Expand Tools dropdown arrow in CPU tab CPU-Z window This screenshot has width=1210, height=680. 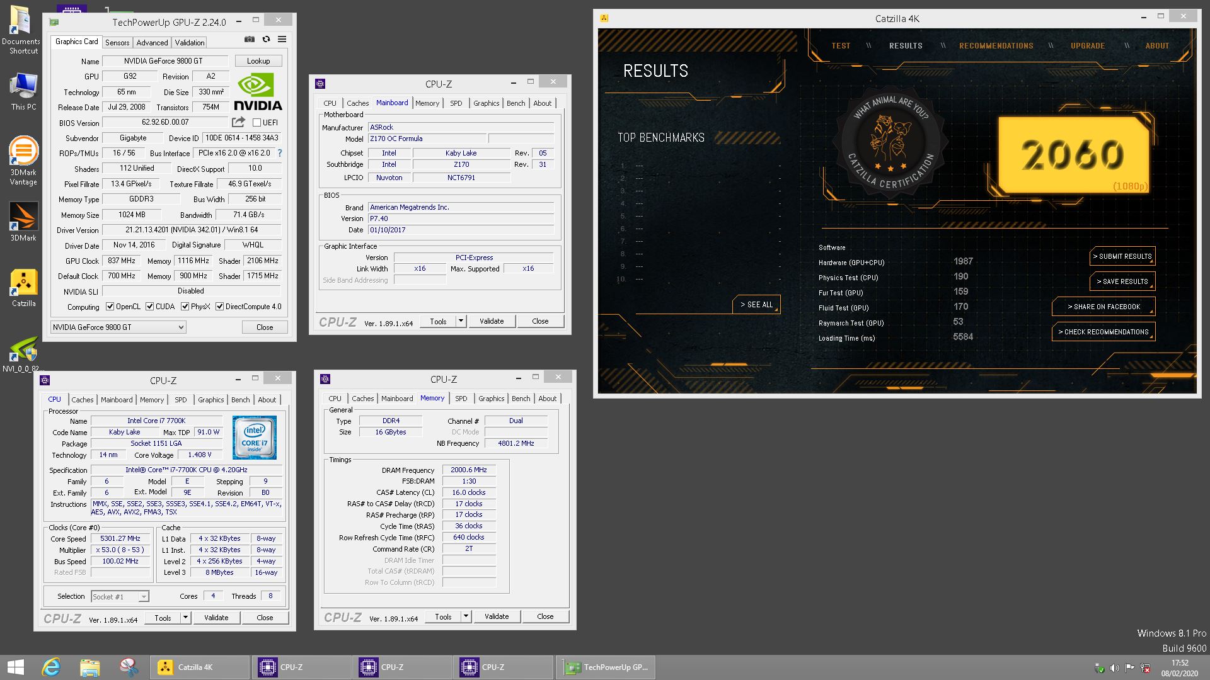point(185,618)
